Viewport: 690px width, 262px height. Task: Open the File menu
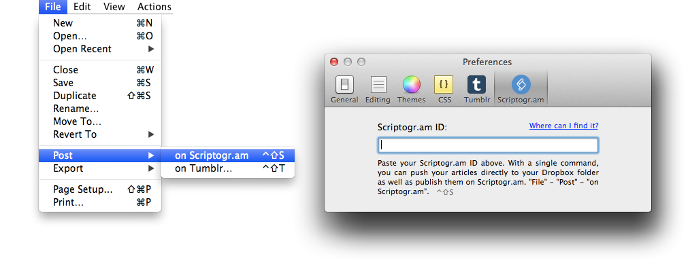pyautogui.click(x=53, y=7)
